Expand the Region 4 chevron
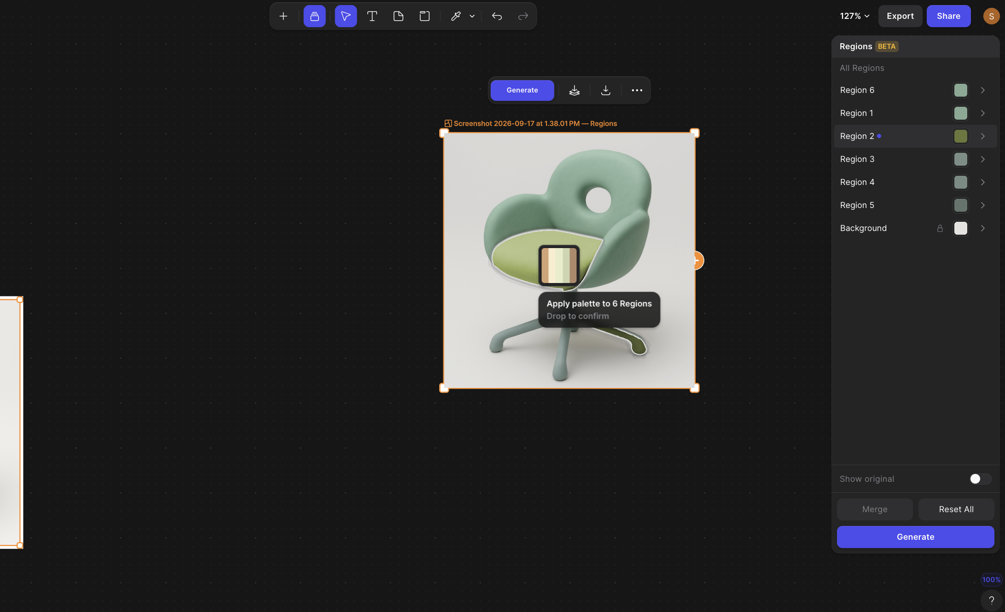The image size is (1005, 612). coord(982,182)
